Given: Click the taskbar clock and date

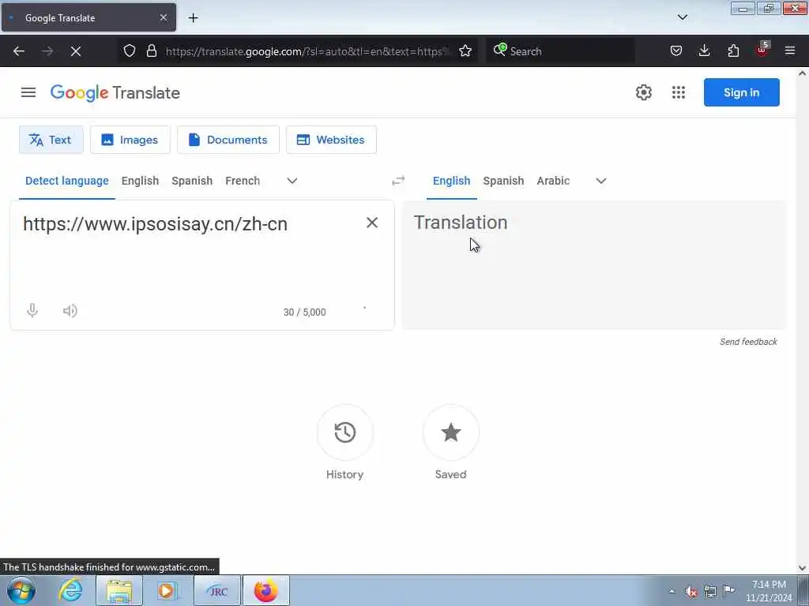Looking at the screenshot, I should click(x=769, y=591).
